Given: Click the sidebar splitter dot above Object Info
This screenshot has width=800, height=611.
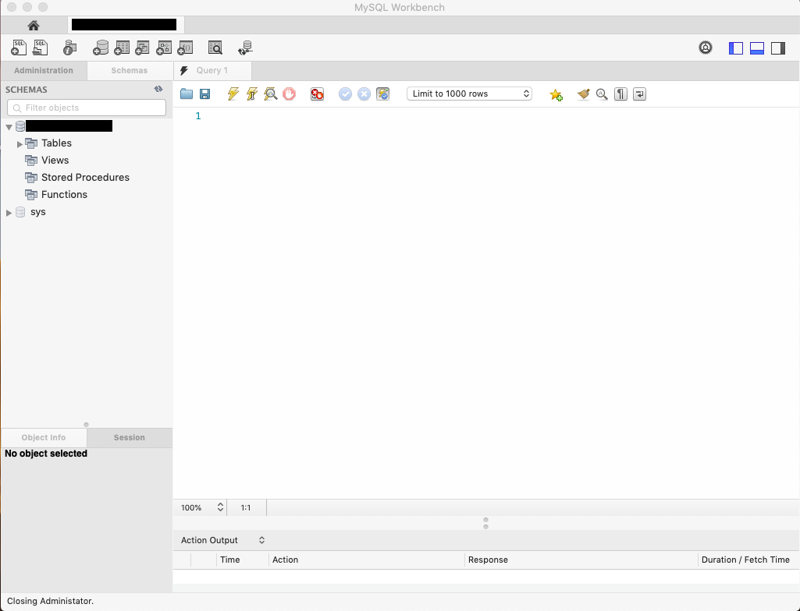Looking at the screenshot, I should 86,425.
